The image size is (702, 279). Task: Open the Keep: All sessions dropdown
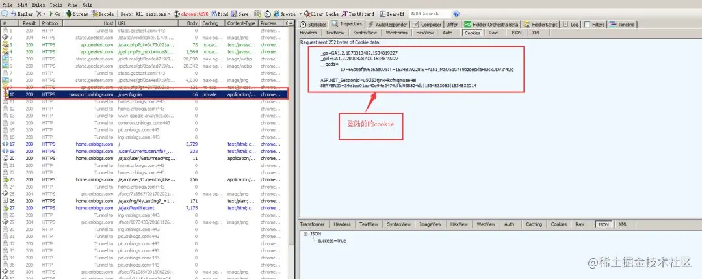tap(146, 14)
